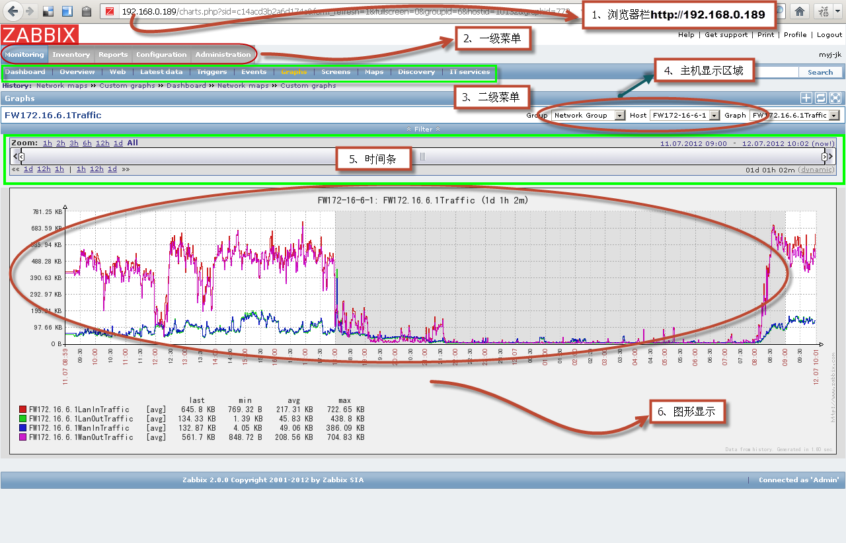Screen dimensions: 846x543
Task: Click the ZABBIX logo
Action: click(40, 35)
